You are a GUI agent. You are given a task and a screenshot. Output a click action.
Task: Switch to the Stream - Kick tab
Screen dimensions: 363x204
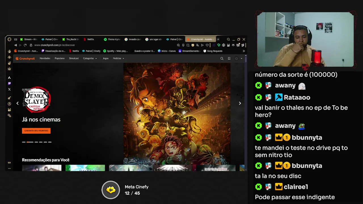click(x=29, y=39)
